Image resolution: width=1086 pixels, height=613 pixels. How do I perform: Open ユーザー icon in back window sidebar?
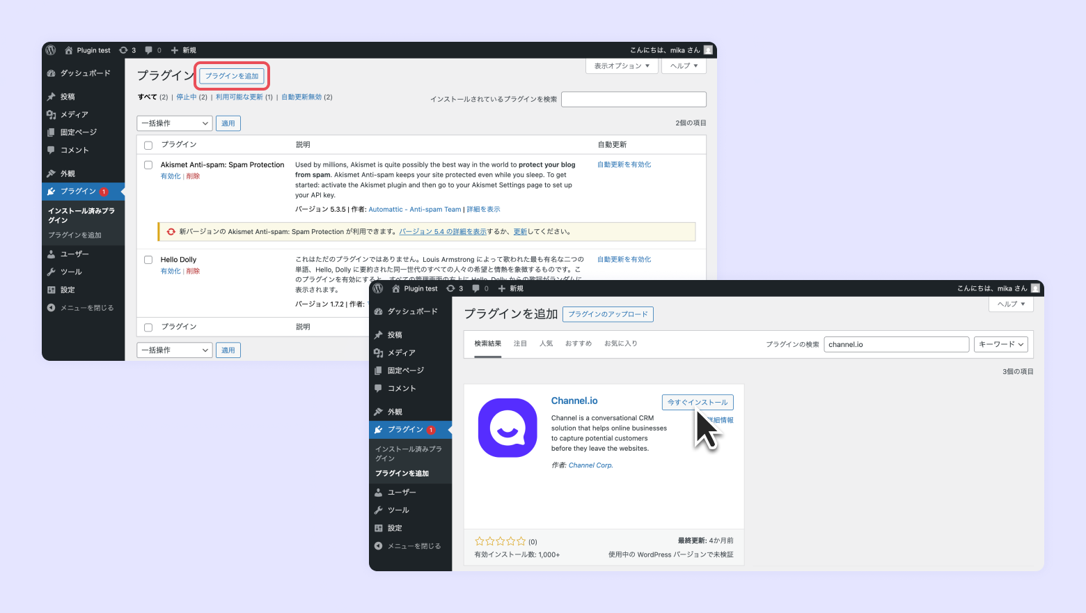click(x=52, y=254)
